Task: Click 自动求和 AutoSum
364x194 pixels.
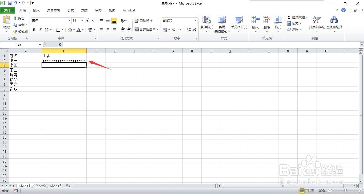Action: (296, 17)
